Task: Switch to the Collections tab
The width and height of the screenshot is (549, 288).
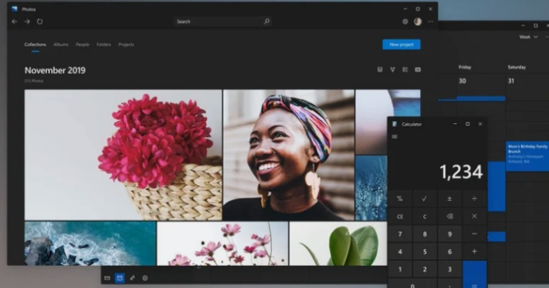Action: 35,45
